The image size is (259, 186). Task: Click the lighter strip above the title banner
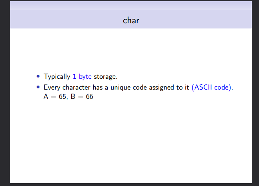[131, 6]
